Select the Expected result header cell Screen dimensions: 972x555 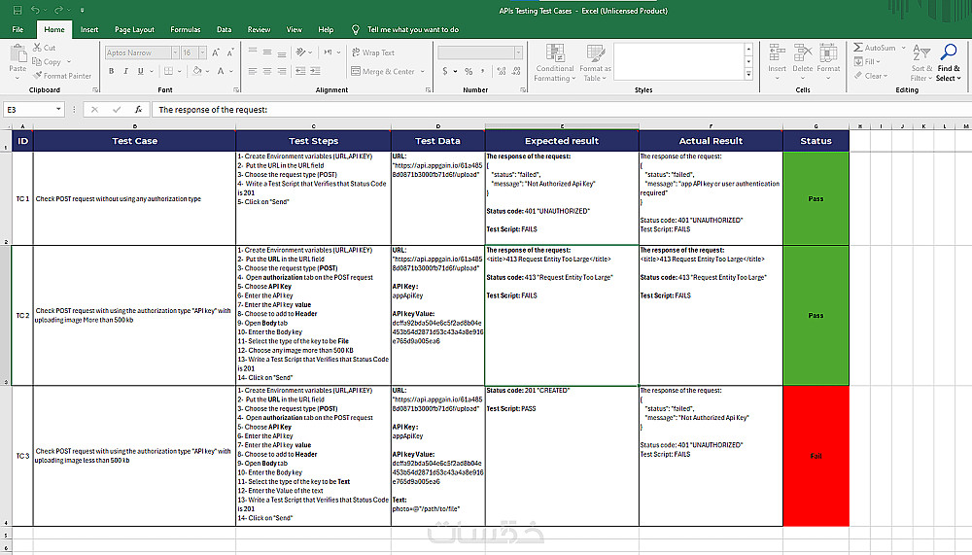click(x=562, y=141)
